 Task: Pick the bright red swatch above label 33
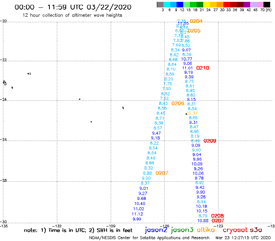227,4
